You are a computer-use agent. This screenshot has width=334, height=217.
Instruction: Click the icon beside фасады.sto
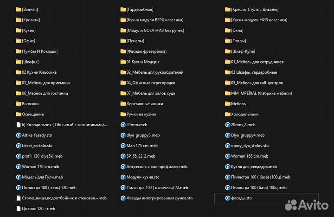[227, 198]
